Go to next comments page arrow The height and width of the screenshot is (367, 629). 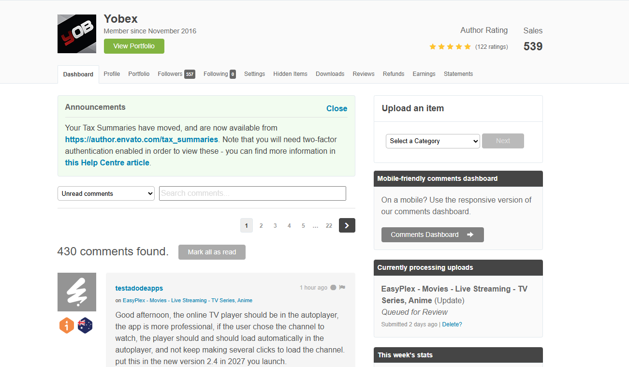347,225
